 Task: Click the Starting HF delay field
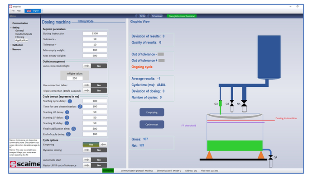click(x=95, y=112)
